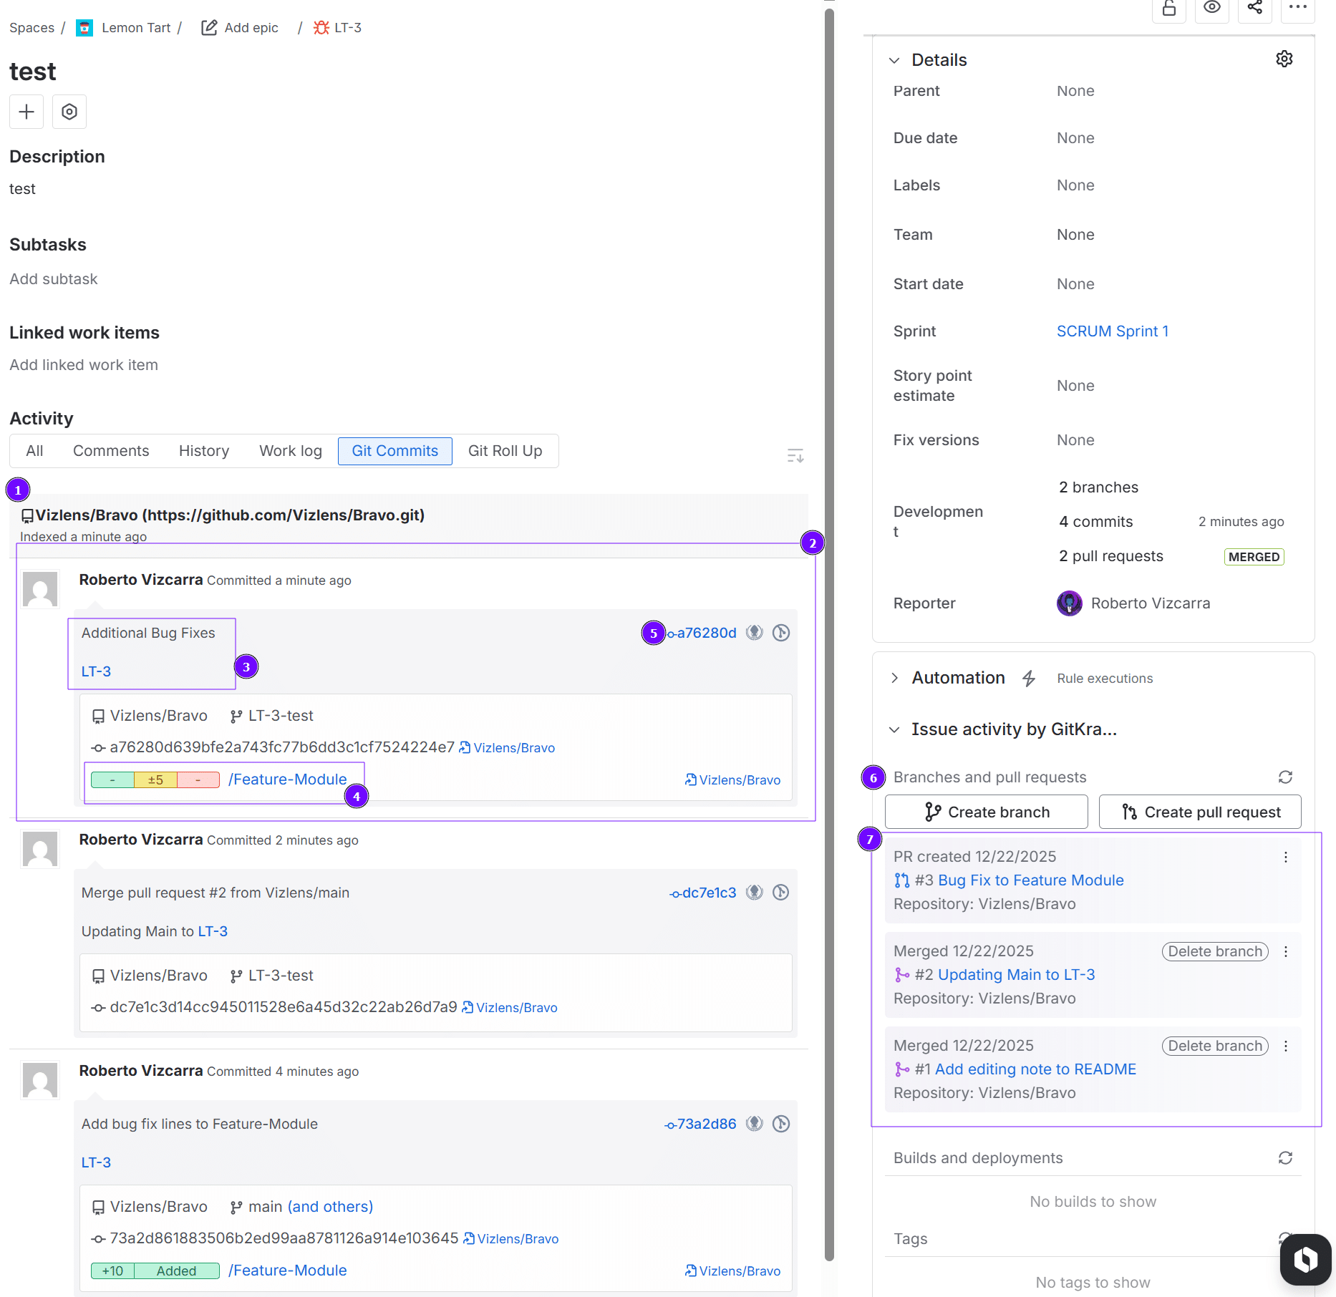
Task: Open Rule executions via the lightning bolt icon
Action: click(x=1029, y=678)
